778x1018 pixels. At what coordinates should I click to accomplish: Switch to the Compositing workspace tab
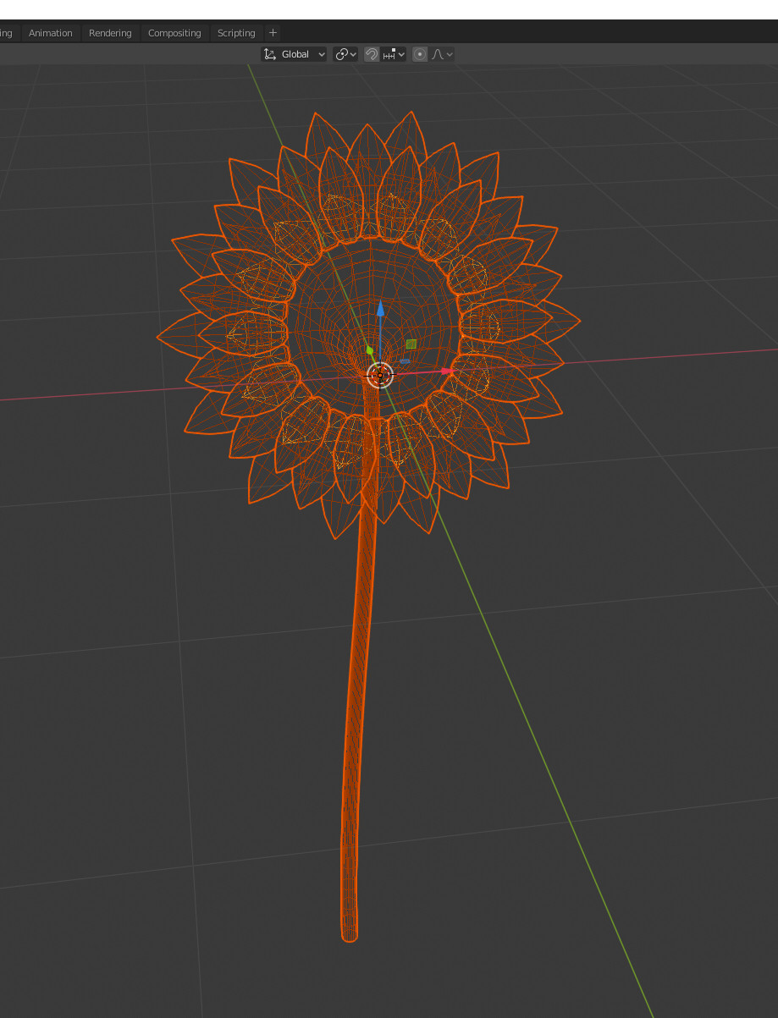[x=174, y=32]
